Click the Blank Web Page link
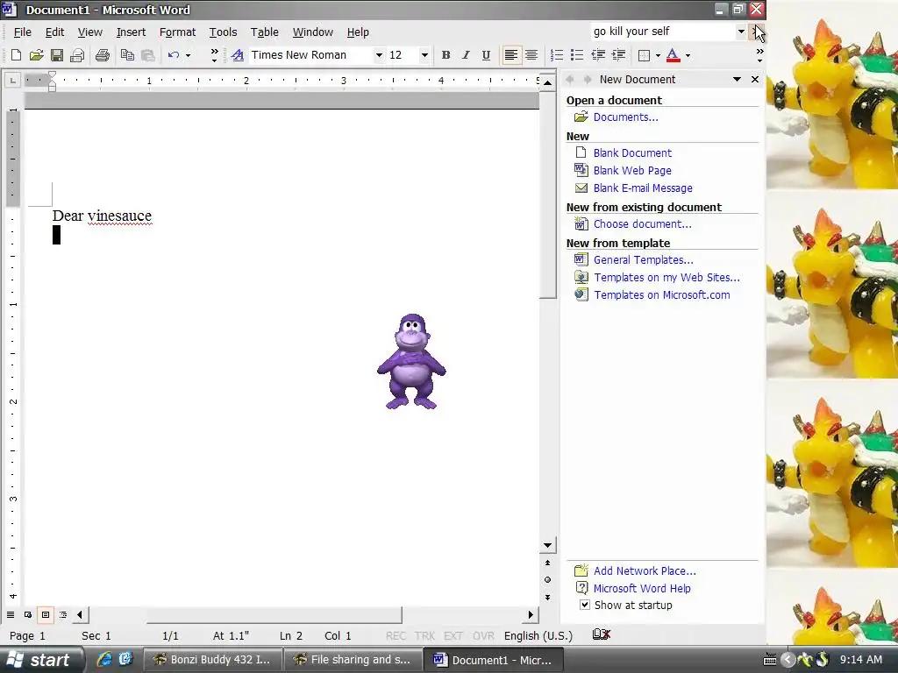This screenshot has height=673, width=898. (x=632, y=171)
